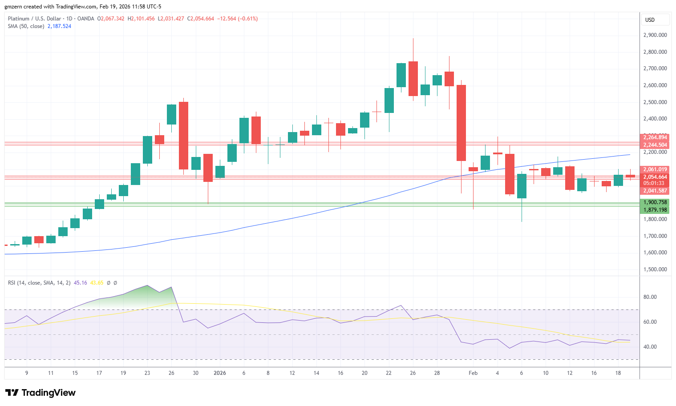Screen dimensions: 676x406
Task: Click the 05:01:33 countdown timer label
Action: click(655, 183)
